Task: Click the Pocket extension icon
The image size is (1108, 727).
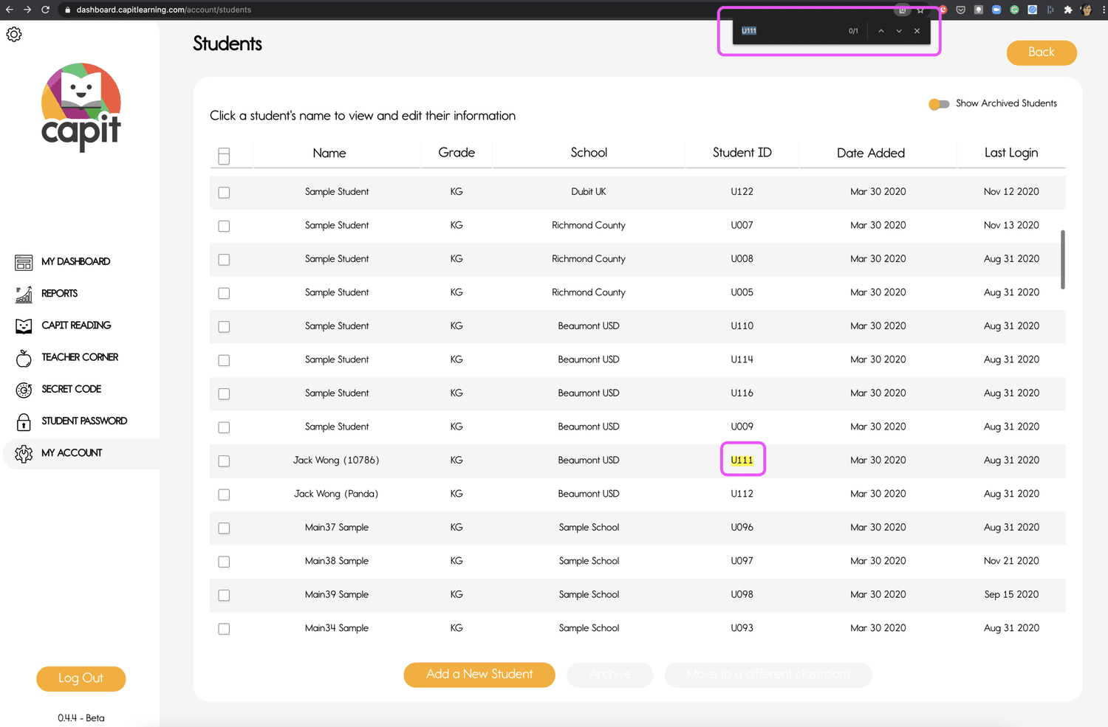Action: pyautogui.click(x=960, y=10)
